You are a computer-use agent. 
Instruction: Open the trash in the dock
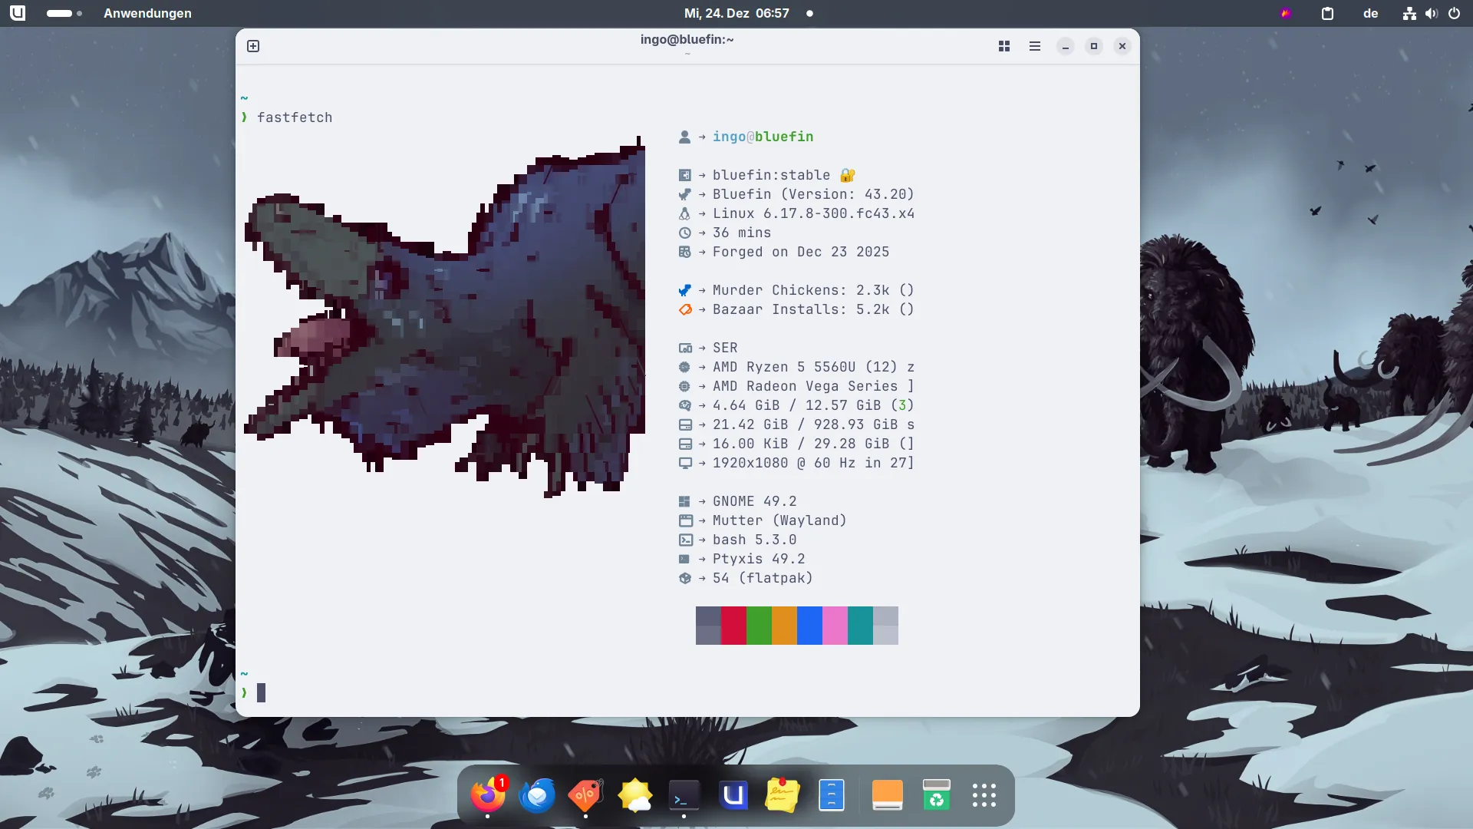coord(936,795)
